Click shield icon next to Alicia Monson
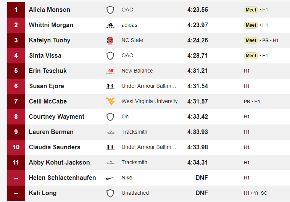The image size is (290, 202). 110,10
